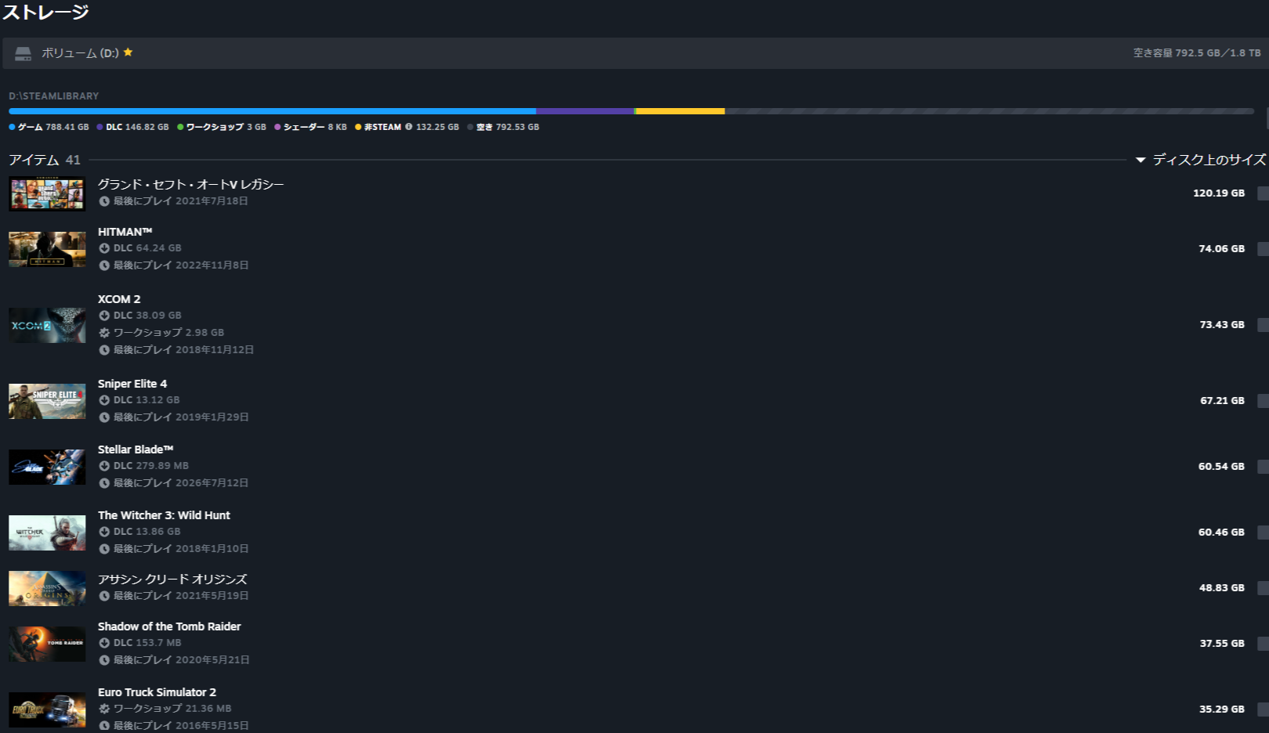
Task: Click the 48.83 GB size value
Action: pos(1221,588)
